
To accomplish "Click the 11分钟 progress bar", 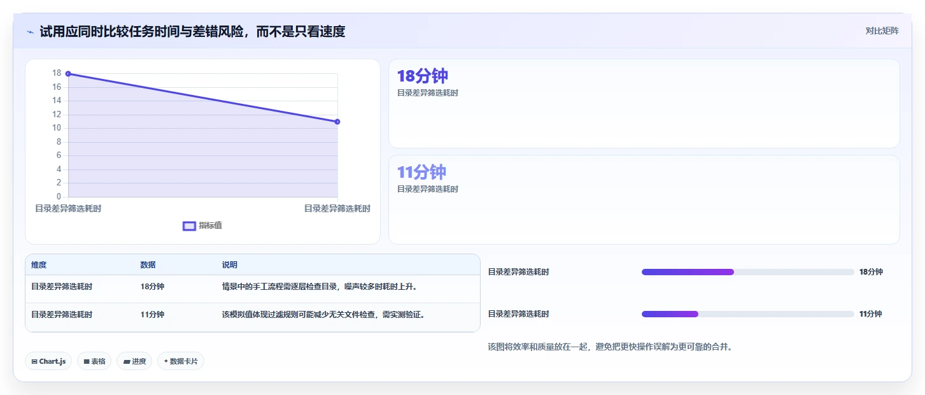I will pyautogui.click(x=748, y=314).
